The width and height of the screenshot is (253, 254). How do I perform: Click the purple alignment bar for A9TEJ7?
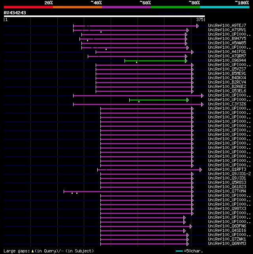135,26
